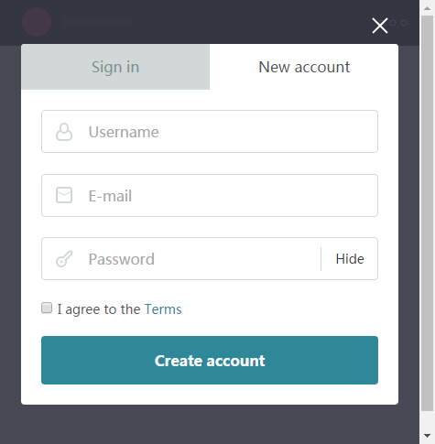Focus the E-mail input field
Viewport: 435px width, 444px height.
(x=210, y=195)
